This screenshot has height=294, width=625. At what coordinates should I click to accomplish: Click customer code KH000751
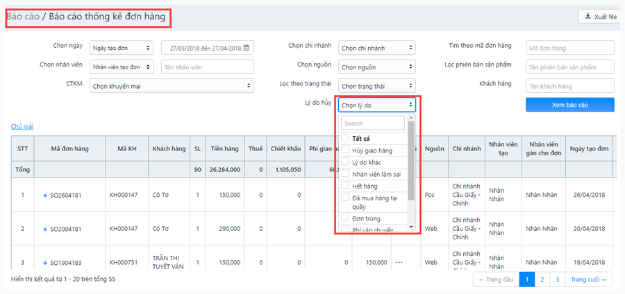pos(123,263)
